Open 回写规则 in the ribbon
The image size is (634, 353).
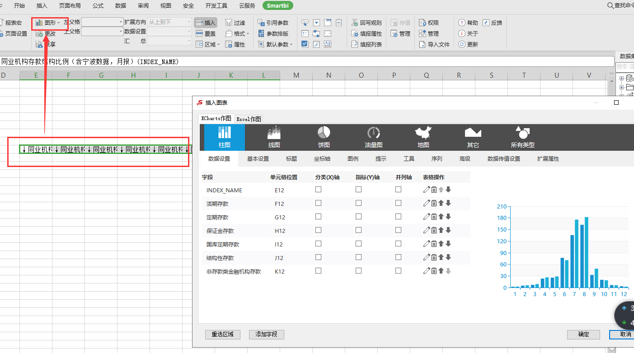(x=366, y=23)
